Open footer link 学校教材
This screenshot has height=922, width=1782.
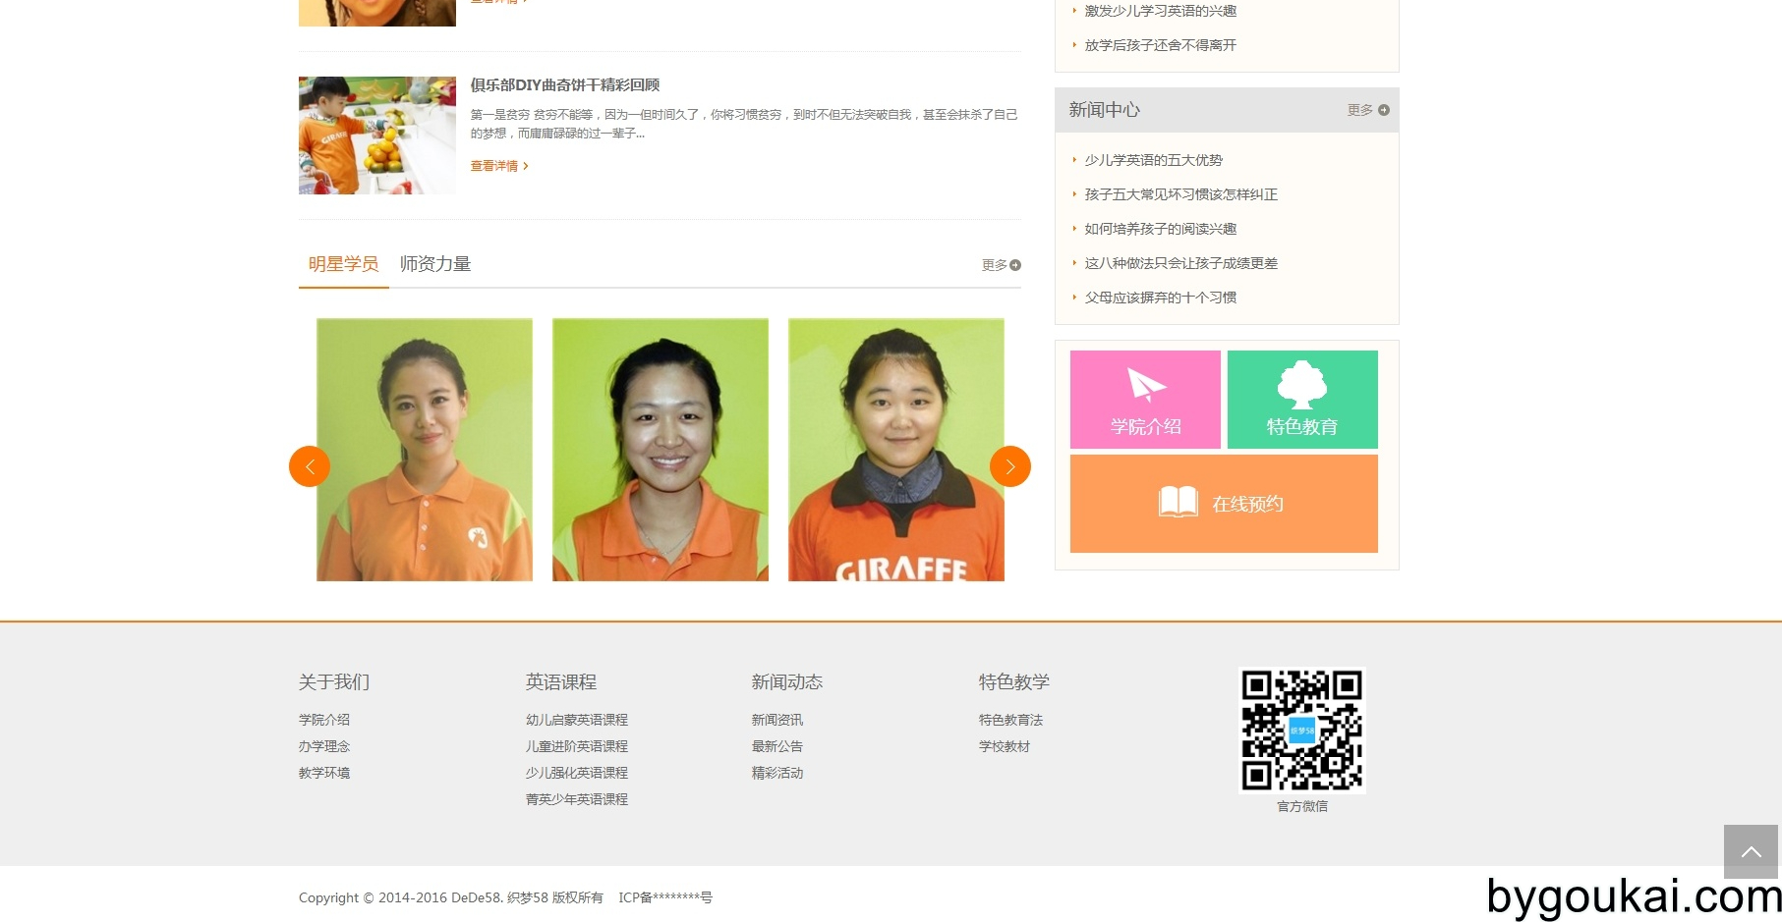coord(1005,746)
